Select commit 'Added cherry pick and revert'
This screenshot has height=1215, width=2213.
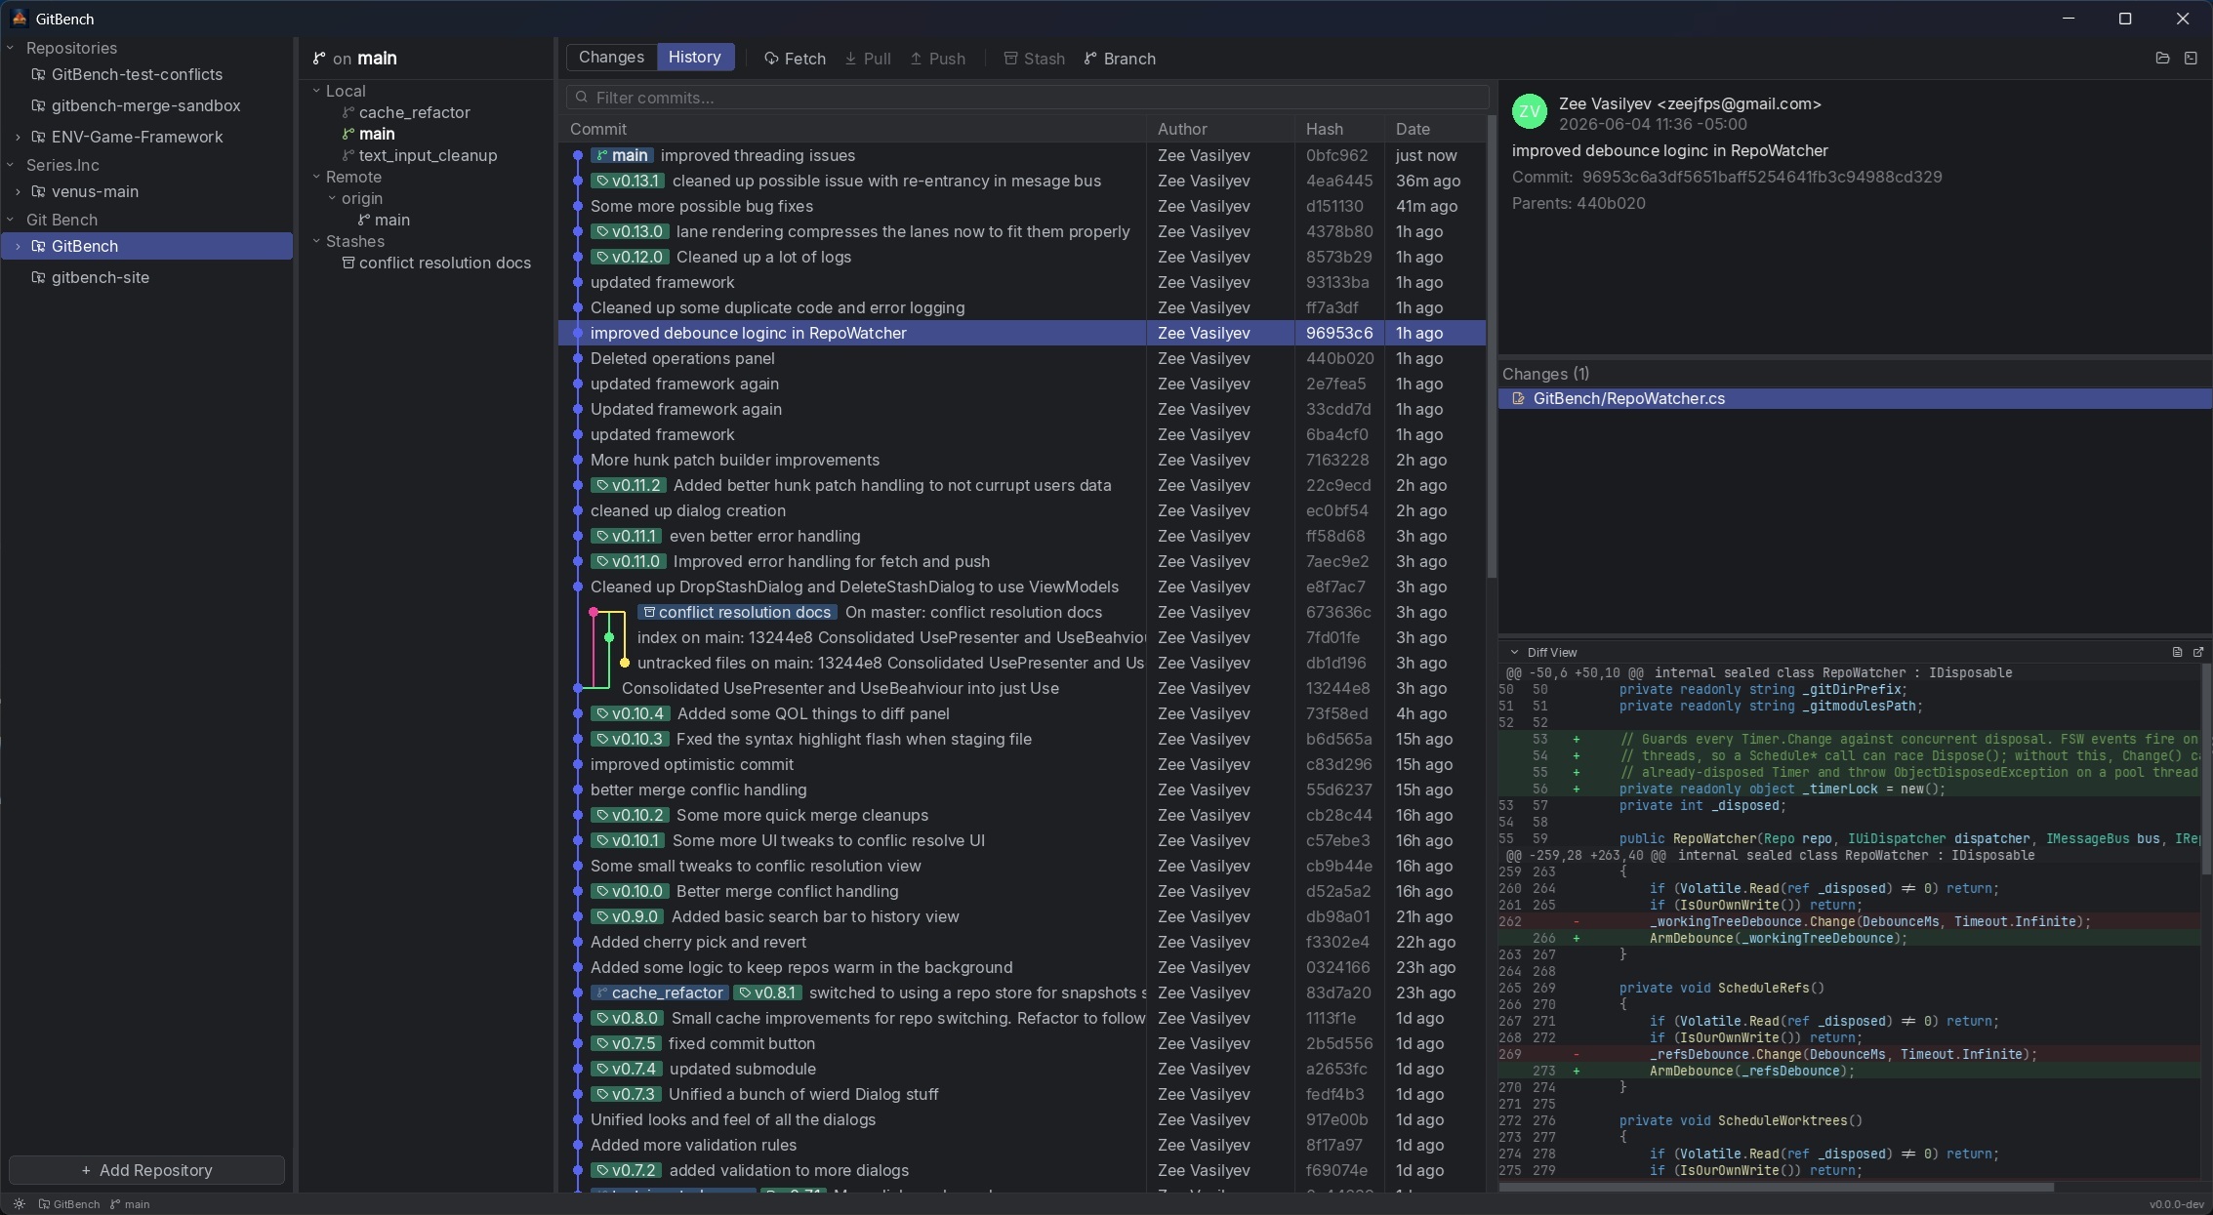(1022, 942)
